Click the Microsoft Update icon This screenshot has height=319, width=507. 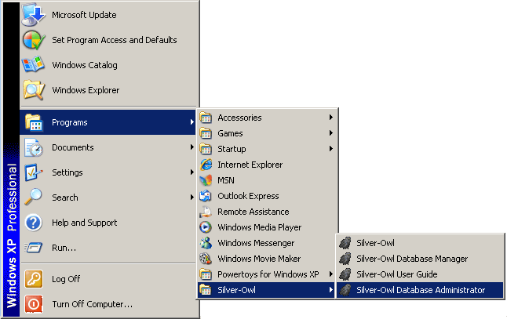pos(33,15)
